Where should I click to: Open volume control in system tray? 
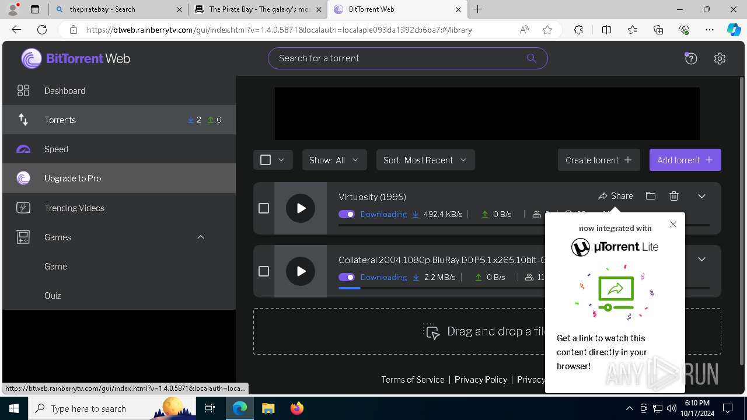(x=672, y=408)
